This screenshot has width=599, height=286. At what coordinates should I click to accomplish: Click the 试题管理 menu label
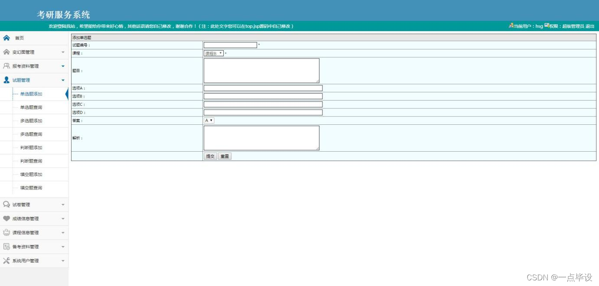[x=21, y=80]
